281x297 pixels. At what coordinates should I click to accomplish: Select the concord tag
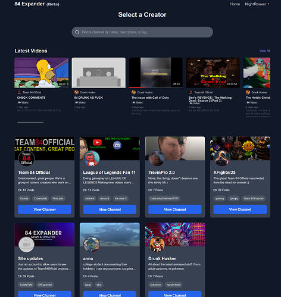coord(104,198)
